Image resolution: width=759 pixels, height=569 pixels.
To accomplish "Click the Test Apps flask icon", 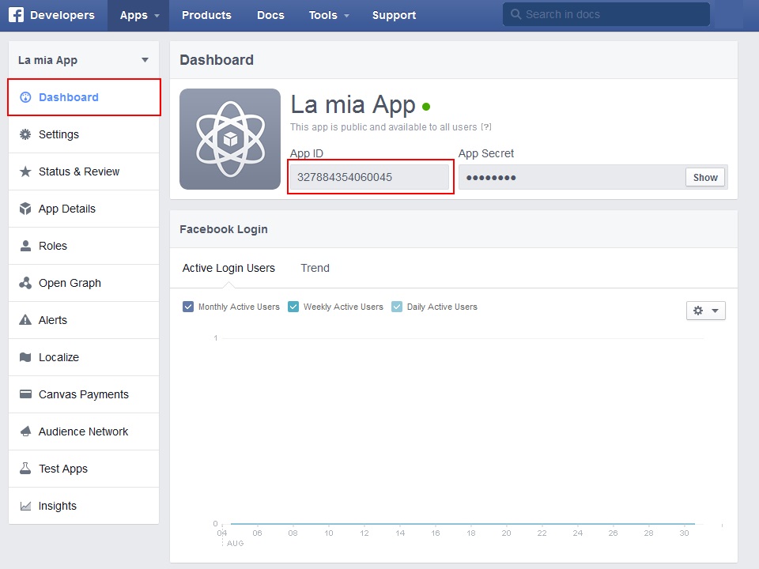I will tap(25, 469).
